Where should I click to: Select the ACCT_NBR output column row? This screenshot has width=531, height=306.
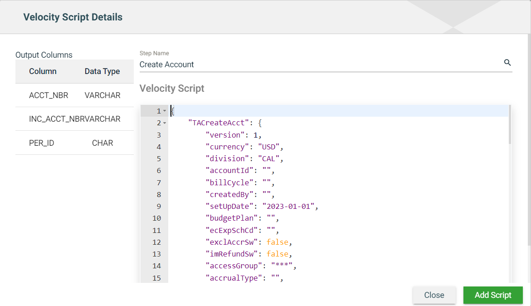pyautogui.click(x=74, y=95)
